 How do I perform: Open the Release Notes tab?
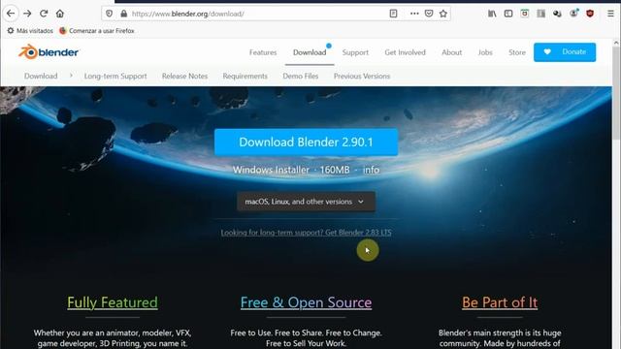pos(184,76)
